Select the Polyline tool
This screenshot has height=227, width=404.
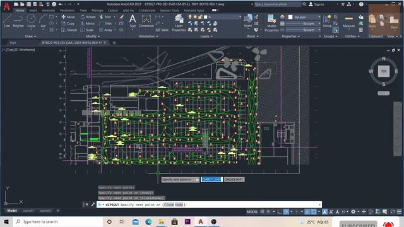(x=18, y=21)
